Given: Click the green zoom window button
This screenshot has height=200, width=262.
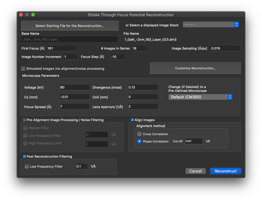Looking at the screenshot, I should coord(33,15).
